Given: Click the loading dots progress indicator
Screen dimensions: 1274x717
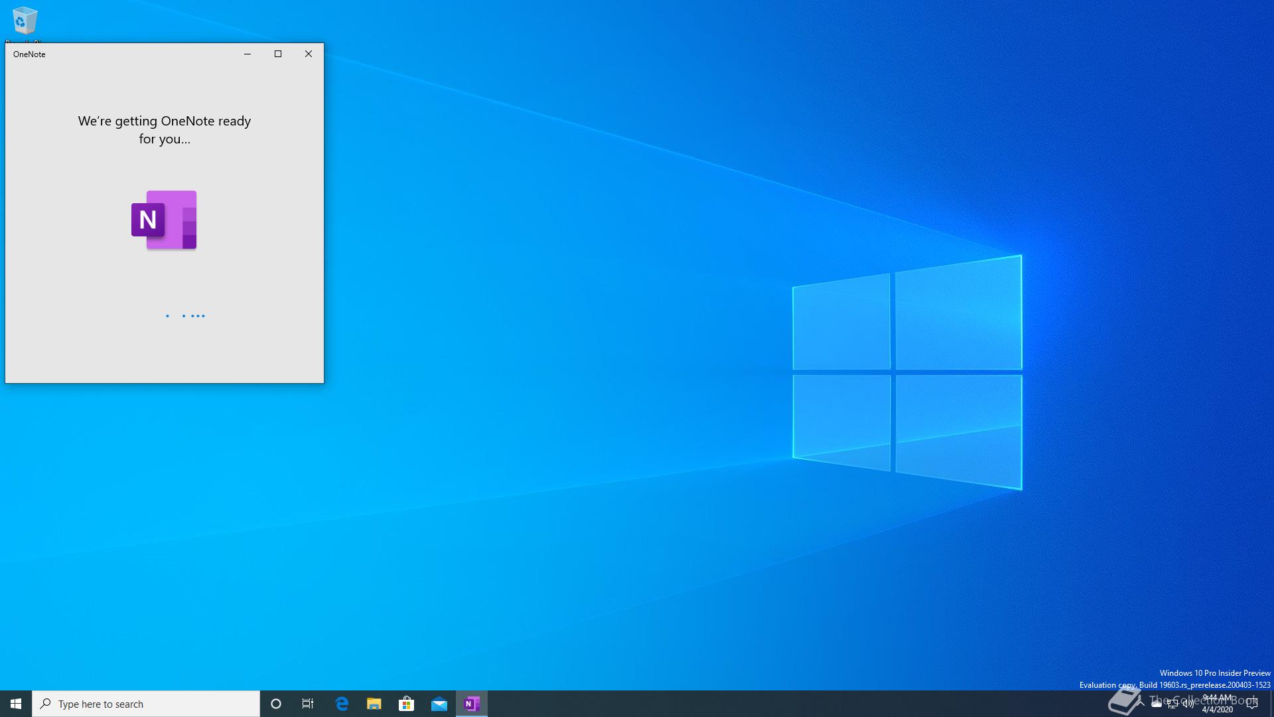Looking at the screenshot, I should coord(185,316).
